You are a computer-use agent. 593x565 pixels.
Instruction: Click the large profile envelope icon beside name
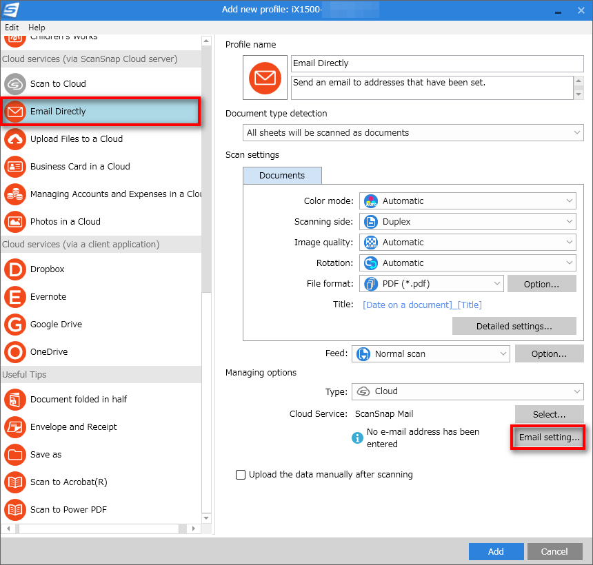265,78
